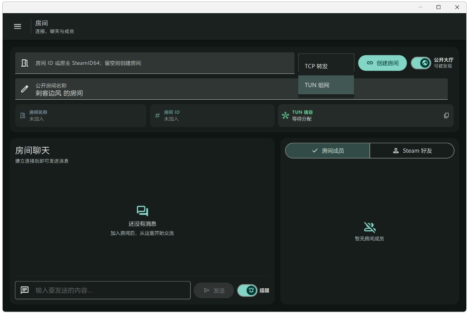Switch to the 房间成员 tab

pos(328,151)
